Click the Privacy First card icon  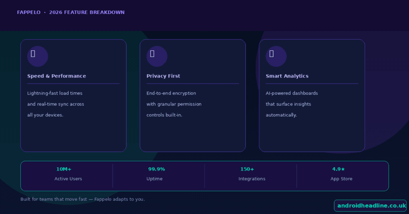click(157, 56)
